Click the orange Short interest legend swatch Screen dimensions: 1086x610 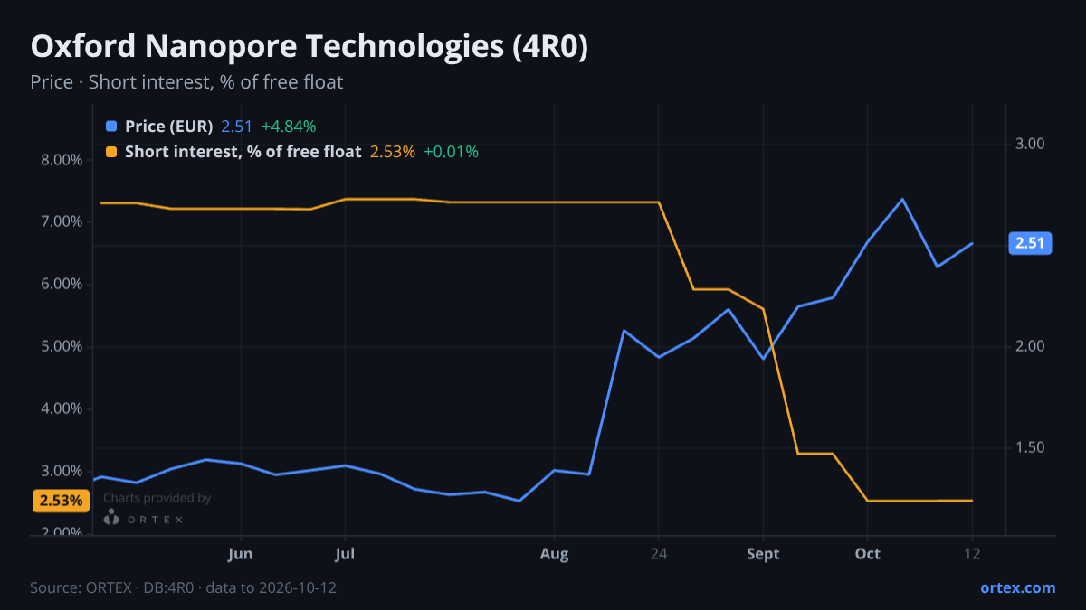coord(111,152)
